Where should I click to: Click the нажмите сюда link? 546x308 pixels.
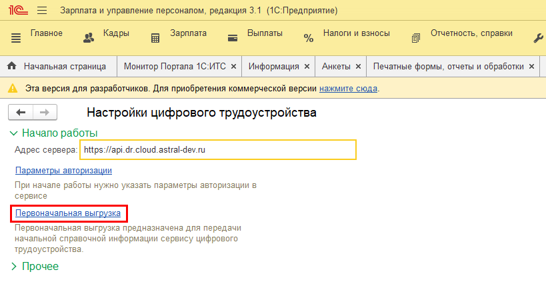coord(348,88)
